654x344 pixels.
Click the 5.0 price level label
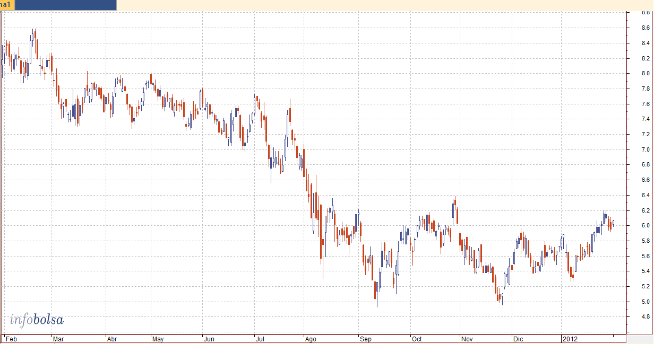pyautogui.click(x=646, y=302)
